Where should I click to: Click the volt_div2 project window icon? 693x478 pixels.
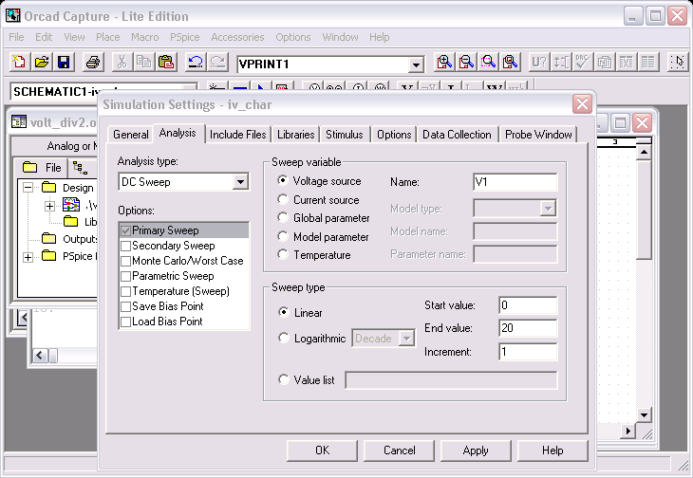19,121
